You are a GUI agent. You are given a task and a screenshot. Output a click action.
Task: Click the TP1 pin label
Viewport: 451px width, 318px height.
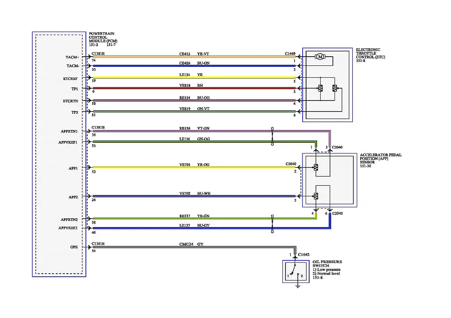point(74,89)
